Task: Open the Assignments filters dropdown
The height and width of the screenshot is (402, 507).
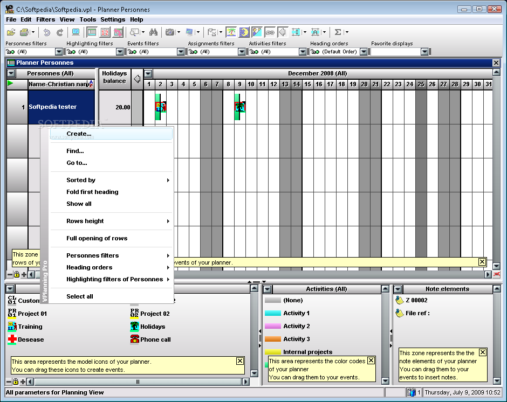Action: (x=242, y=52)
